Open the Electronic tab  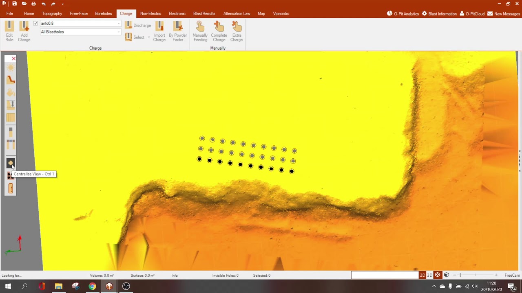[177, 13]
